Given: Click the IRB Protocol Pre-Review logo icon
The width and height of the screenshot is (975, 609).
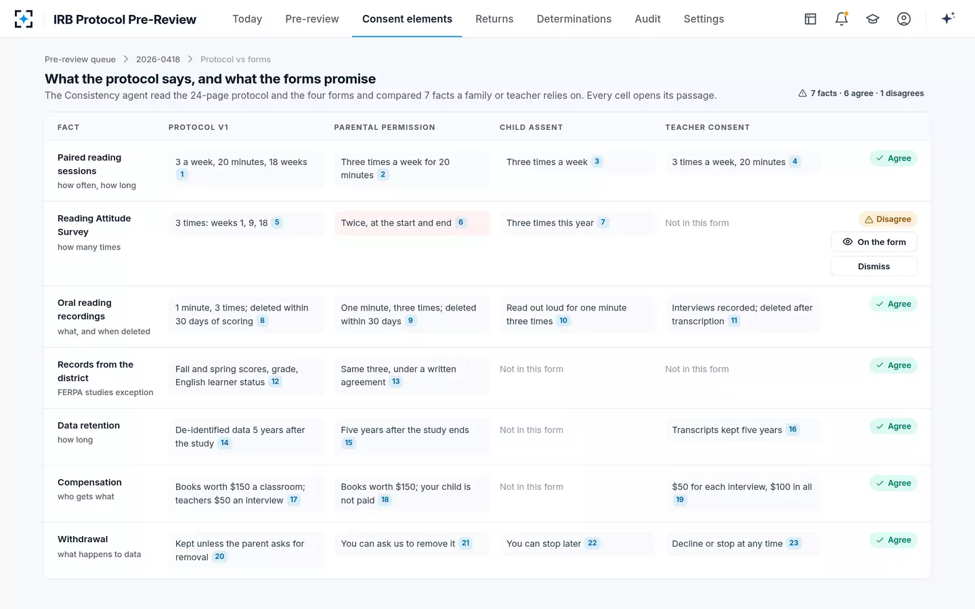Looking at the screenshot, I should point(24,19).
